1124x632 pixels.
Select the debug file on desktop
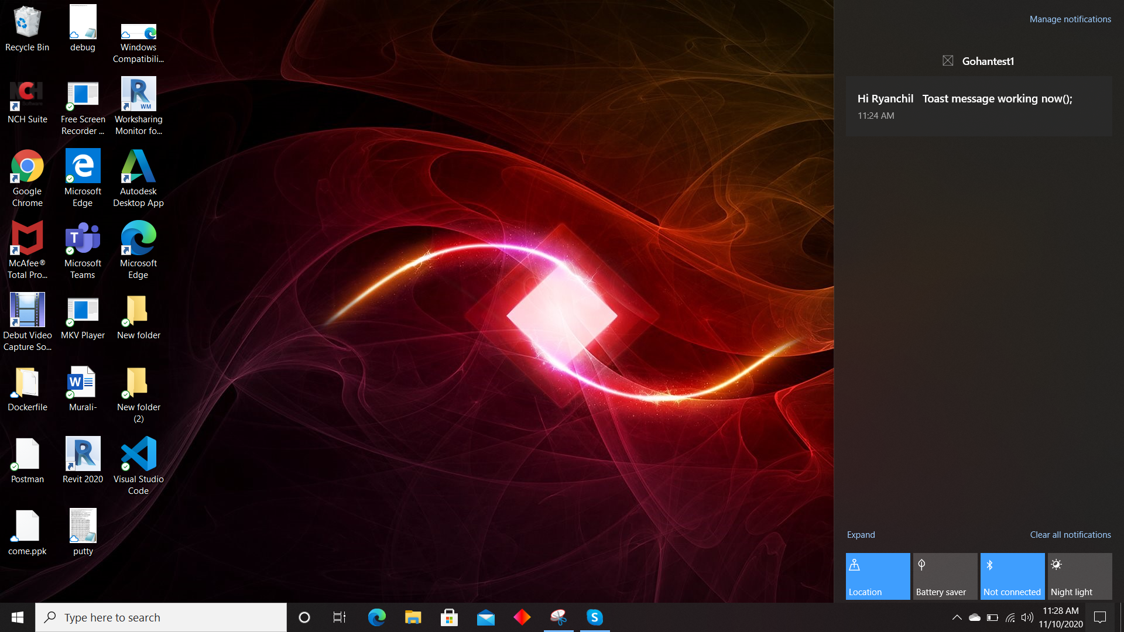click(83, 29)
